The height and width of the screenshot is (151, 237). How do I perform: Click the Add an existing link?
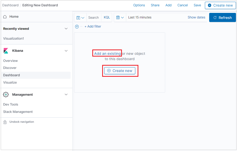(107, 53)
